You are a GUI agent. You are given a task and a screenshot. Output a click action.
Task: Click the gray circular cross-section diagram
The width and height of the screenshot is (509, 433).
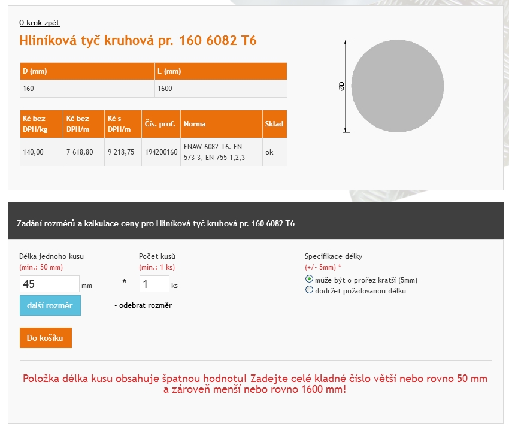point(397,86)
